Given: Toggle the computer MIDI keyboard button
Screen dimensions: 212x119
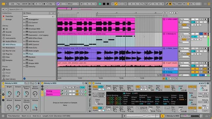Looking at the screenshot, I should [170, 4].
